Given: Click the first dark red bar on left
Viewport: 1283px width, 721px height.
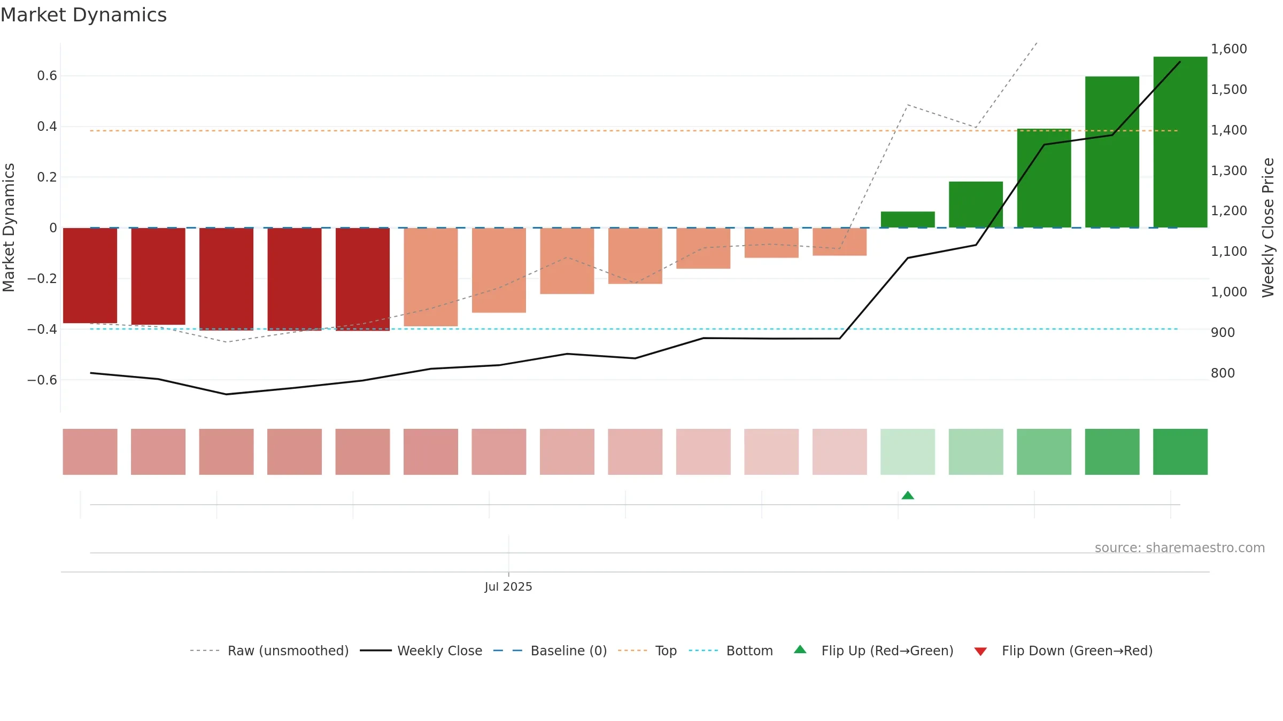Looking at the screenshot, I should click(90, 276).
